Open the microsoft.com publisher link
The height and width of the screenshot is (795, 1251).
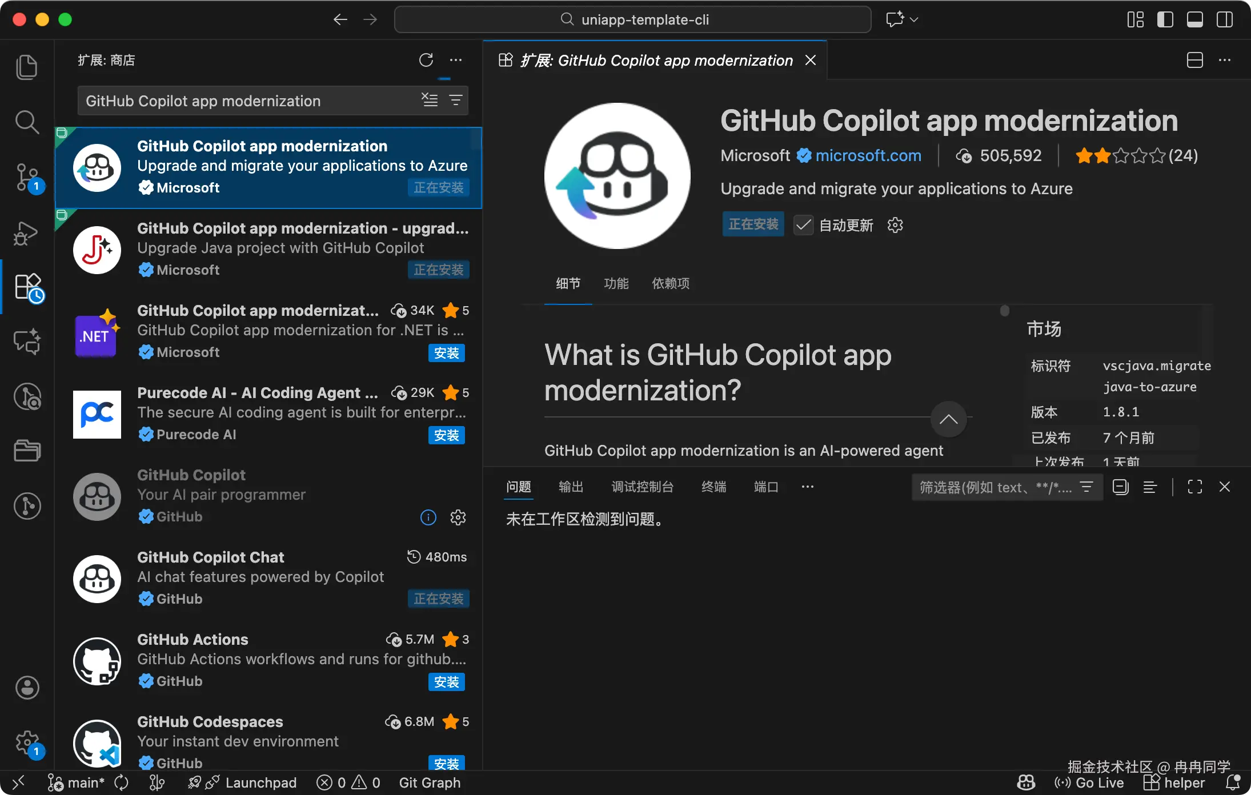click(x=868, y=155)
